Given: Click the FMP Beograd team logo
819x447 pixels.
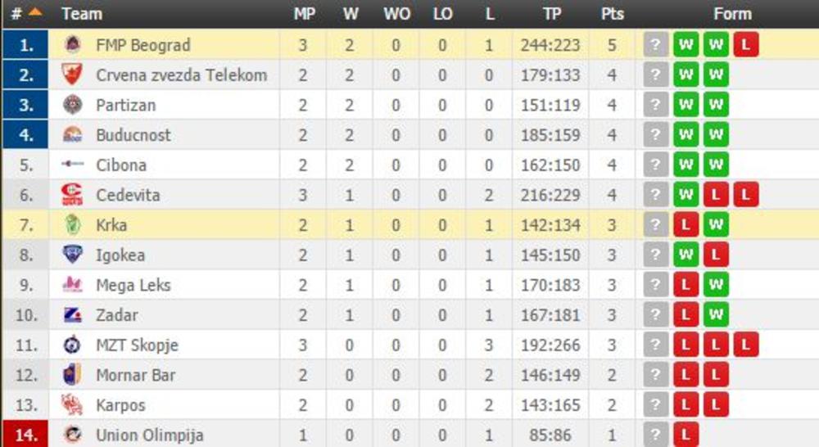Looking at the screenshot, I should tap(72, 45).
